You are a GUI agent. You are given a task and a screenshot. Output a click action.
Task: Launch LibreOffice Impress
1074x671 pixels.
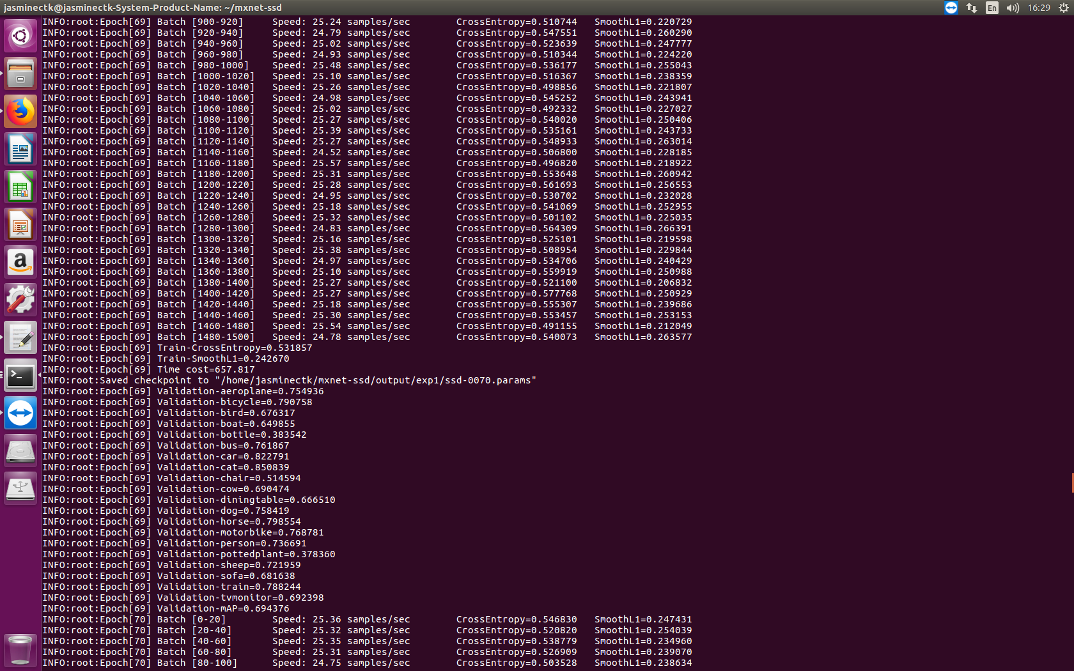tap(20, 224)
